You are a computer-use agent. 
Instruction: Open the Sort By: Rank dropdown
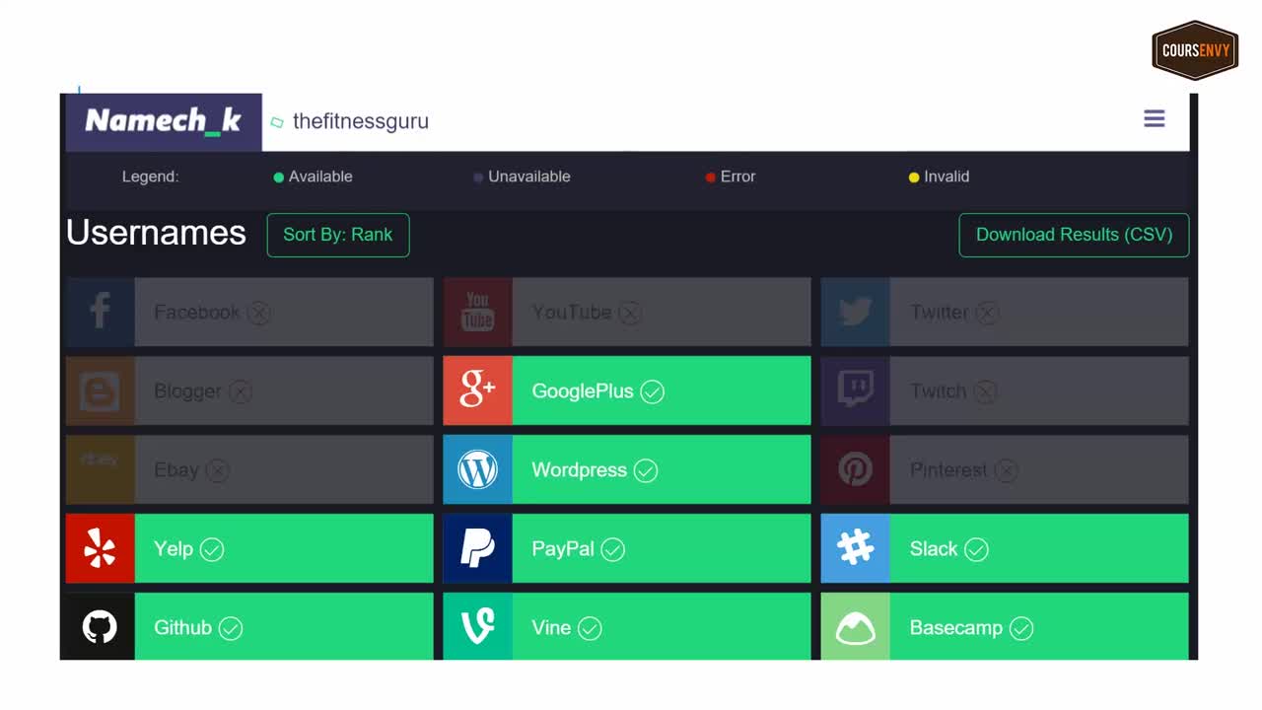[x=338, y=235]
